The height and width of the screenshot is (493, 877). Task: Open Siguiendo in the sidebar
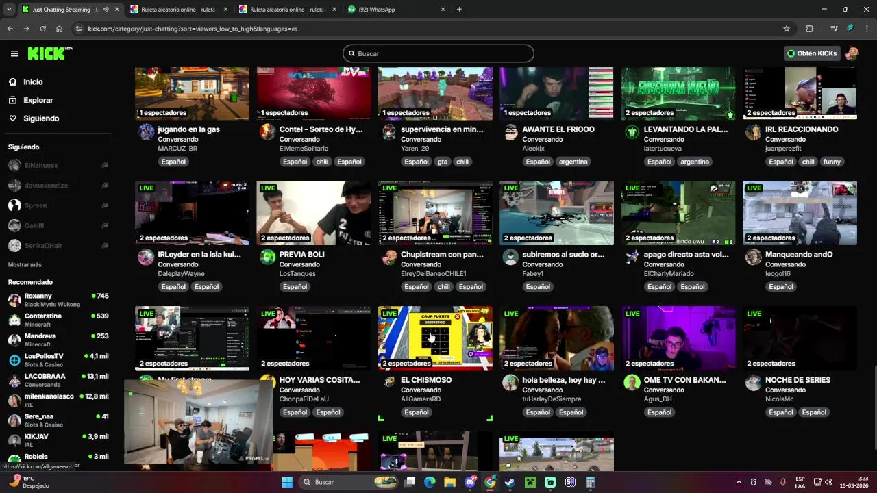41,118
